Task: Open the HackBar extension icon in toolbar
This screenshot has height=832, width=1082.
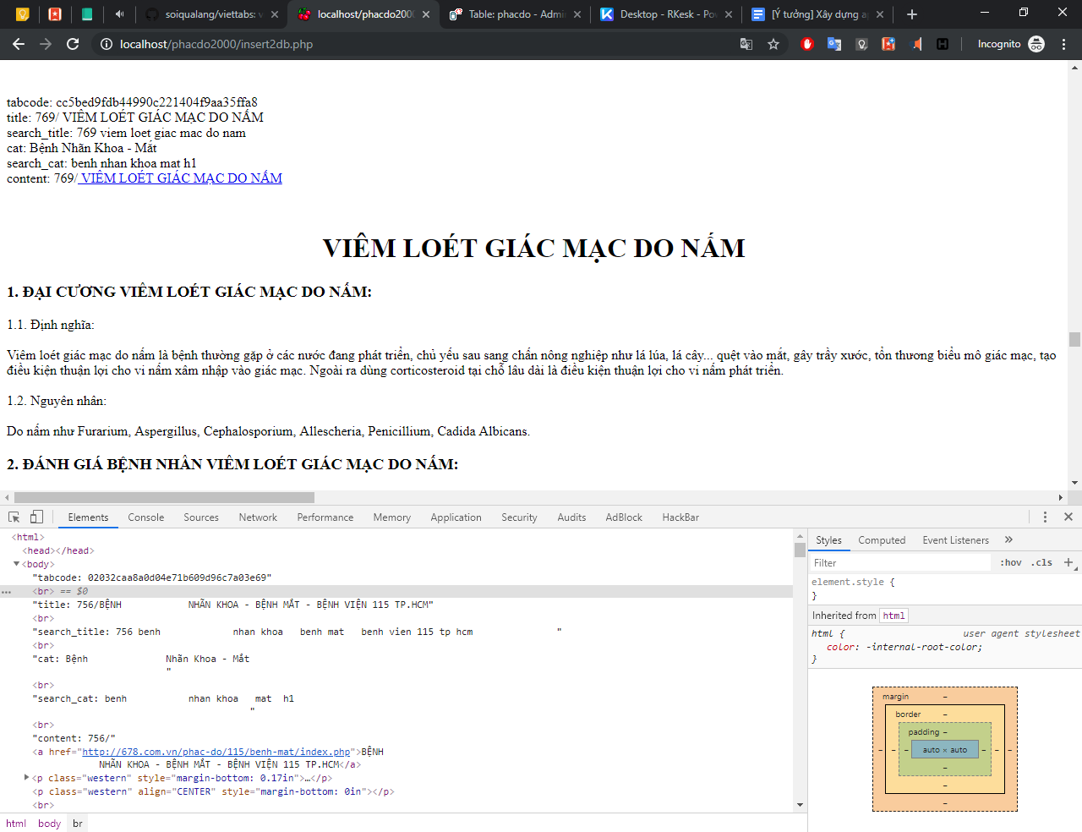Action: click(x=943, y=44)
